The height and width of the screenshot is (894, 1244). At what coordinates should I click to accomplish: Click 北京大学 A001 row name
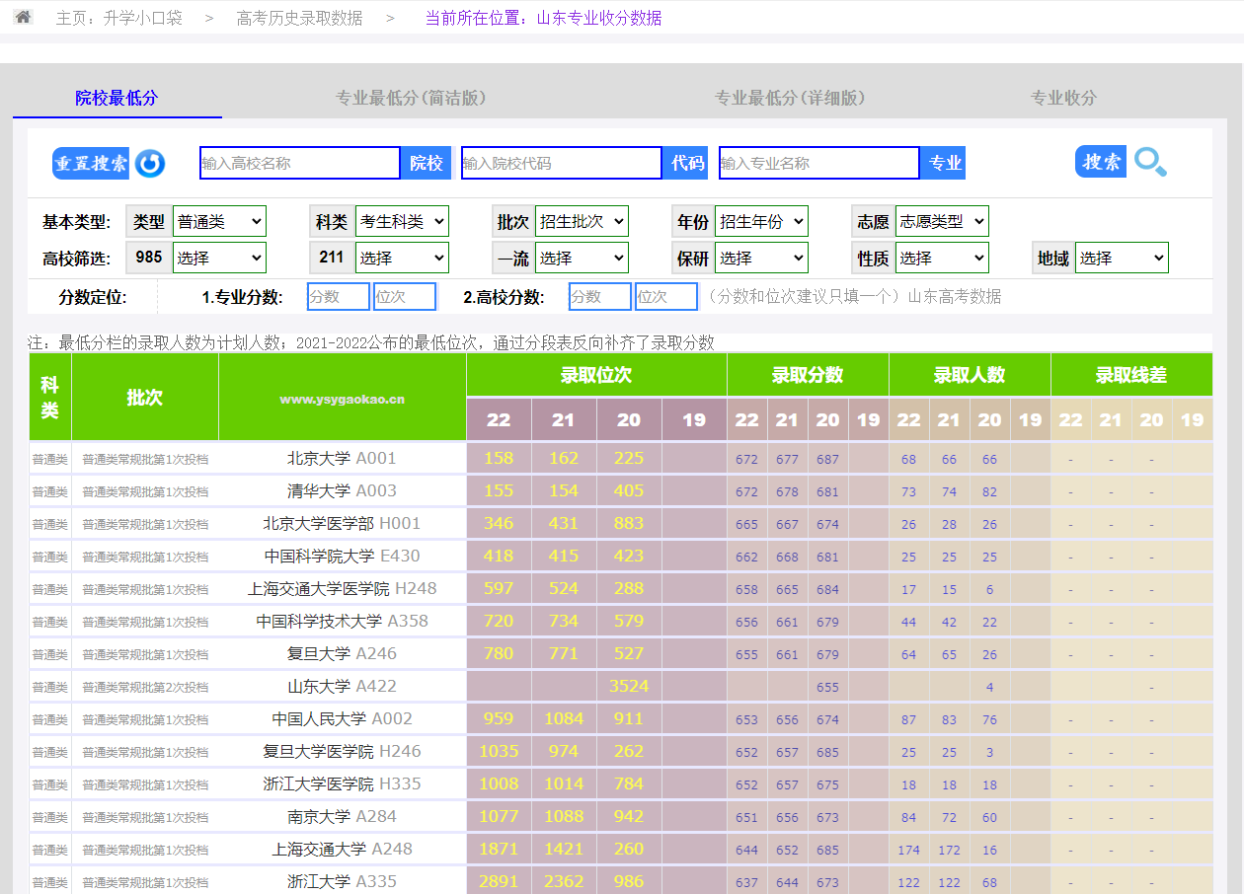(x=342, y=458)
